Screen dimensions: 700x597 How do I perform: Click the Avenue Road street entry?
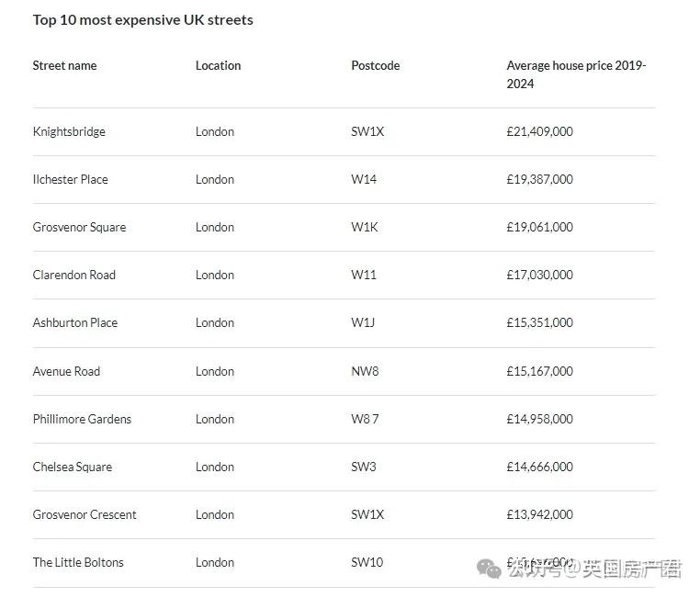click(66, 371)
